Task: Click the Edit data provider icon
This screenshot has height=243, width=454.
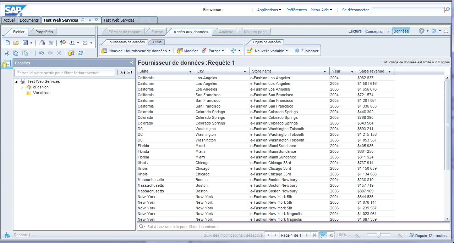Action: click(71, 53)
